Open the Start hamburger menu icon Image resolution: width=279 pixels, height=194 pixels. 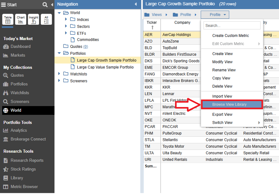coord(3,5)
